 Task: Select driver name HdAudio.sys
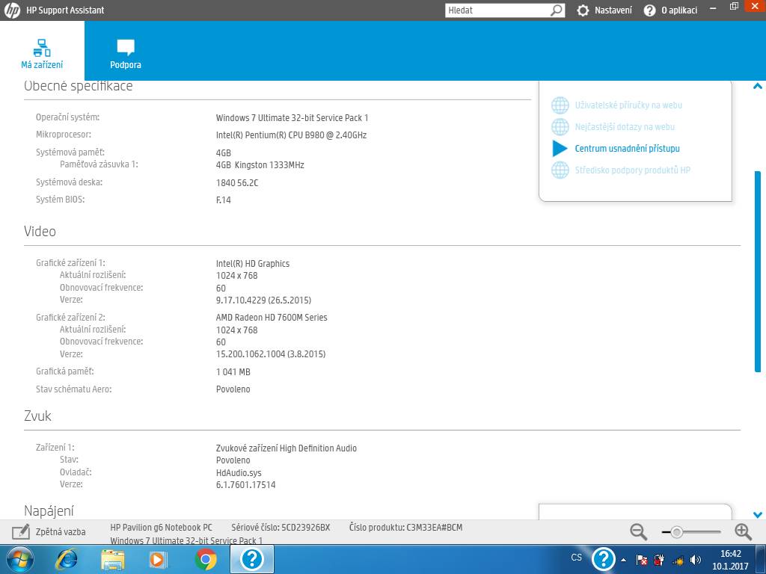(239, 473)
